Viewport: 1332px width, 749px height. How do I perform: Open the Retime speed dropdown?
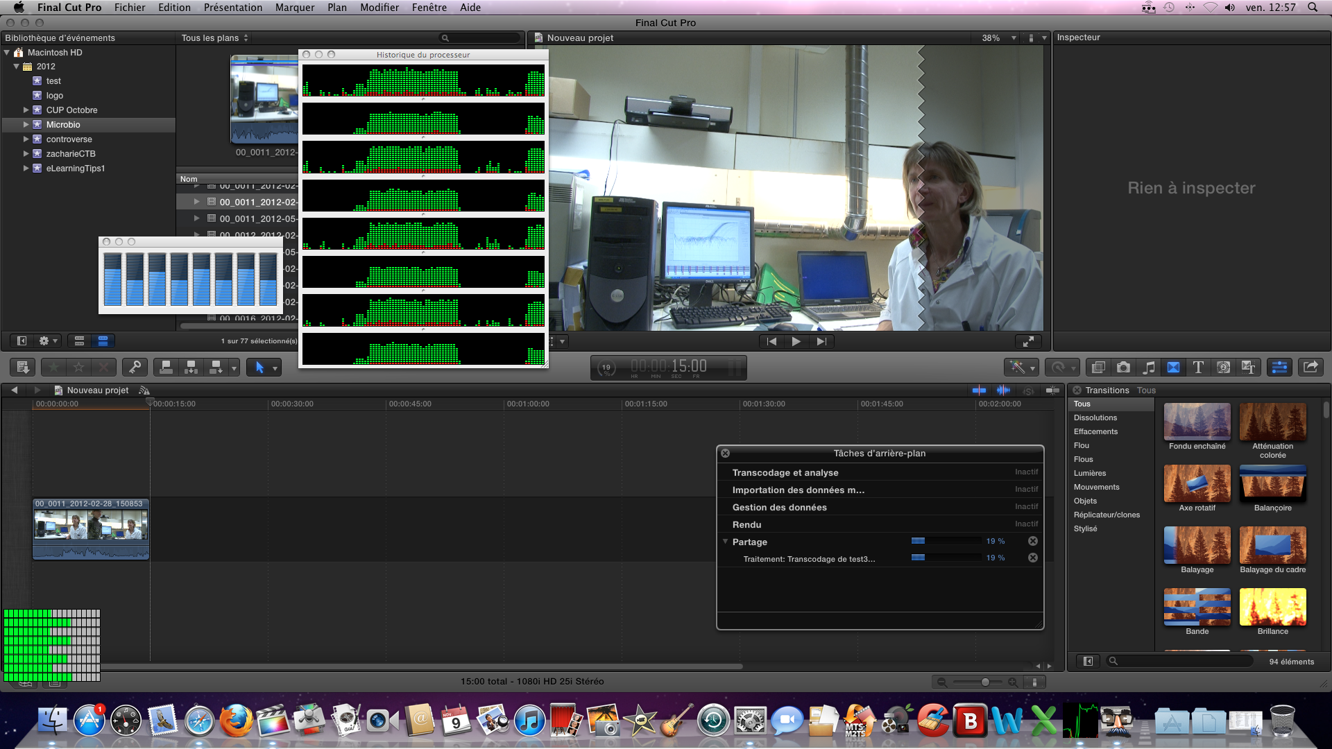pyautogui.click(x=1062, y=367)
